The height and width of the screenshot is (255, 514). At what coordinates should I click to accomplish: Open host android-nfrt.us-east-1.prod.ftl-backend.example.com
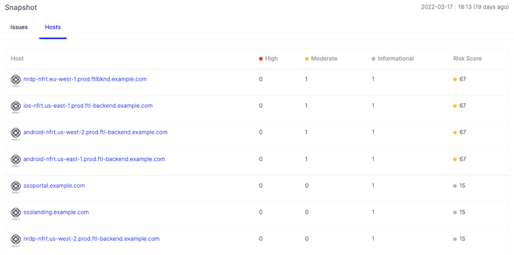pos(94,159)
